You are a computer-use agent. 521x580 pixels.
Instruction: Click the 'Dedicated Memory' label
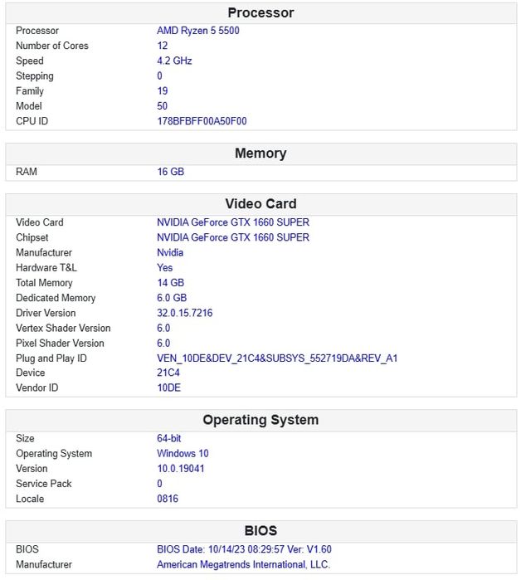(x=56, y=298)
